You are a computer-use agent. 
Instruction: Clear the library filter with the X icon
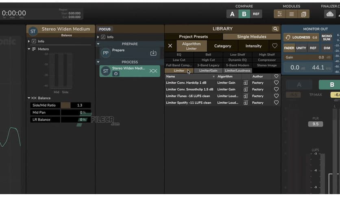(x=170, y=46)
